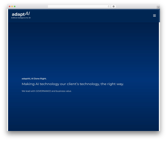Screen dimensions: 167x141
Task: Click the 'Making AI technology our client's technology' headline
Action: pyautogui.click(x=73, y=84)
